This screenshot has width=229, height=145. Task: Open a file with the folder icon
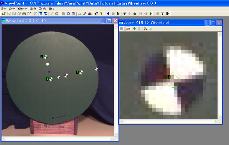(x=4, y=14)
